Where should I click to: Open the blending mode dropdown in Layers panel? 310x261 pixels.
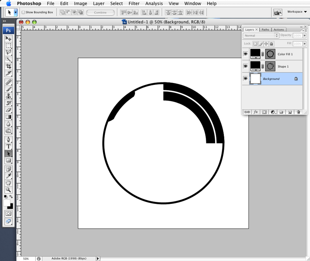[x=261, y=35]
